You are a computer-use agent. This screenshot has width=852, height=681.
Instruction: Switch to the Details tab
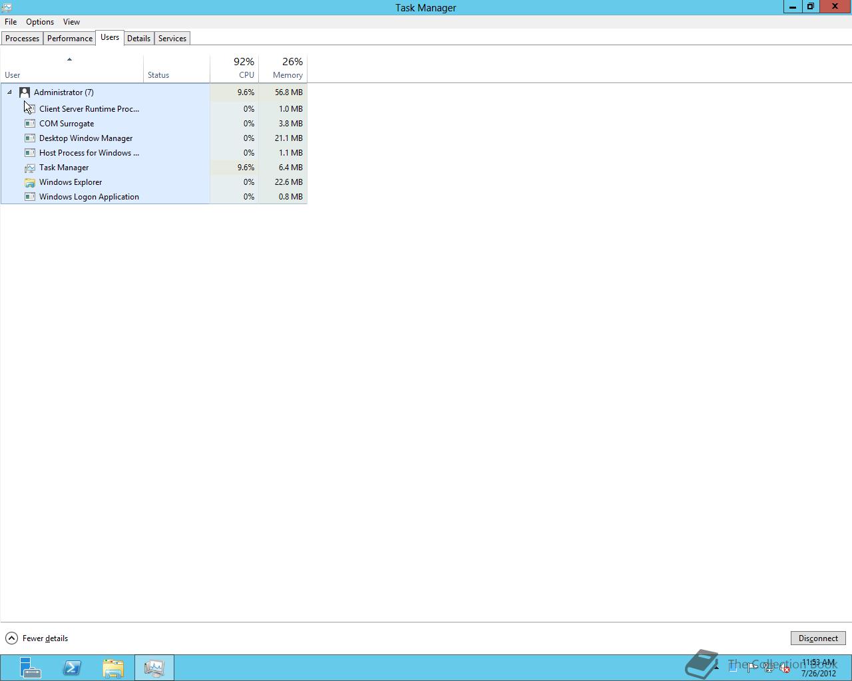(138, 39)
